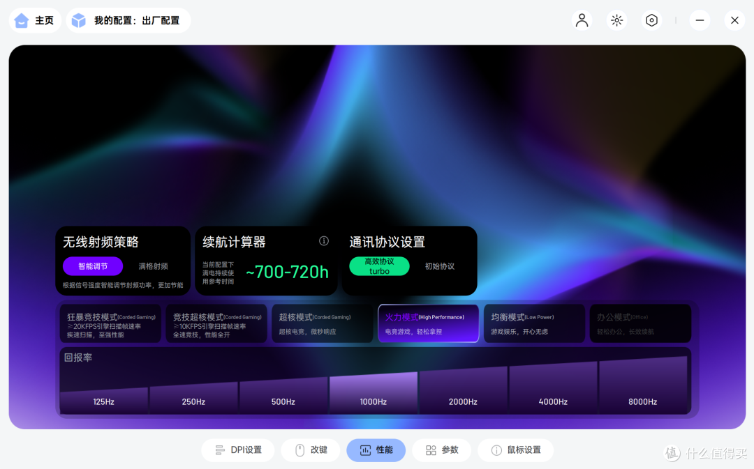Viewport: 754px width, 469px height.
Task: Click the ~700-720h battery estimate
Action: [287, 272]
